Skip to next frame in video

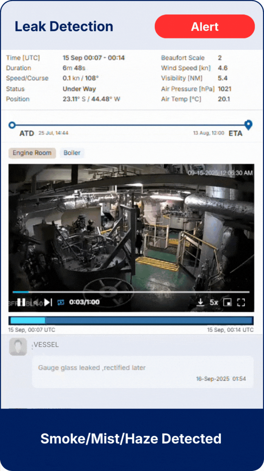pos(48,302)
